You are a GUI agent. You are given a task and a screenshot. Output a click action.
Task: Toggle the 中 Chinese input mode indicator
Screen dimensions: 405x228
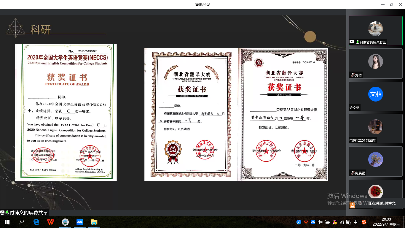tap(356, 222)
